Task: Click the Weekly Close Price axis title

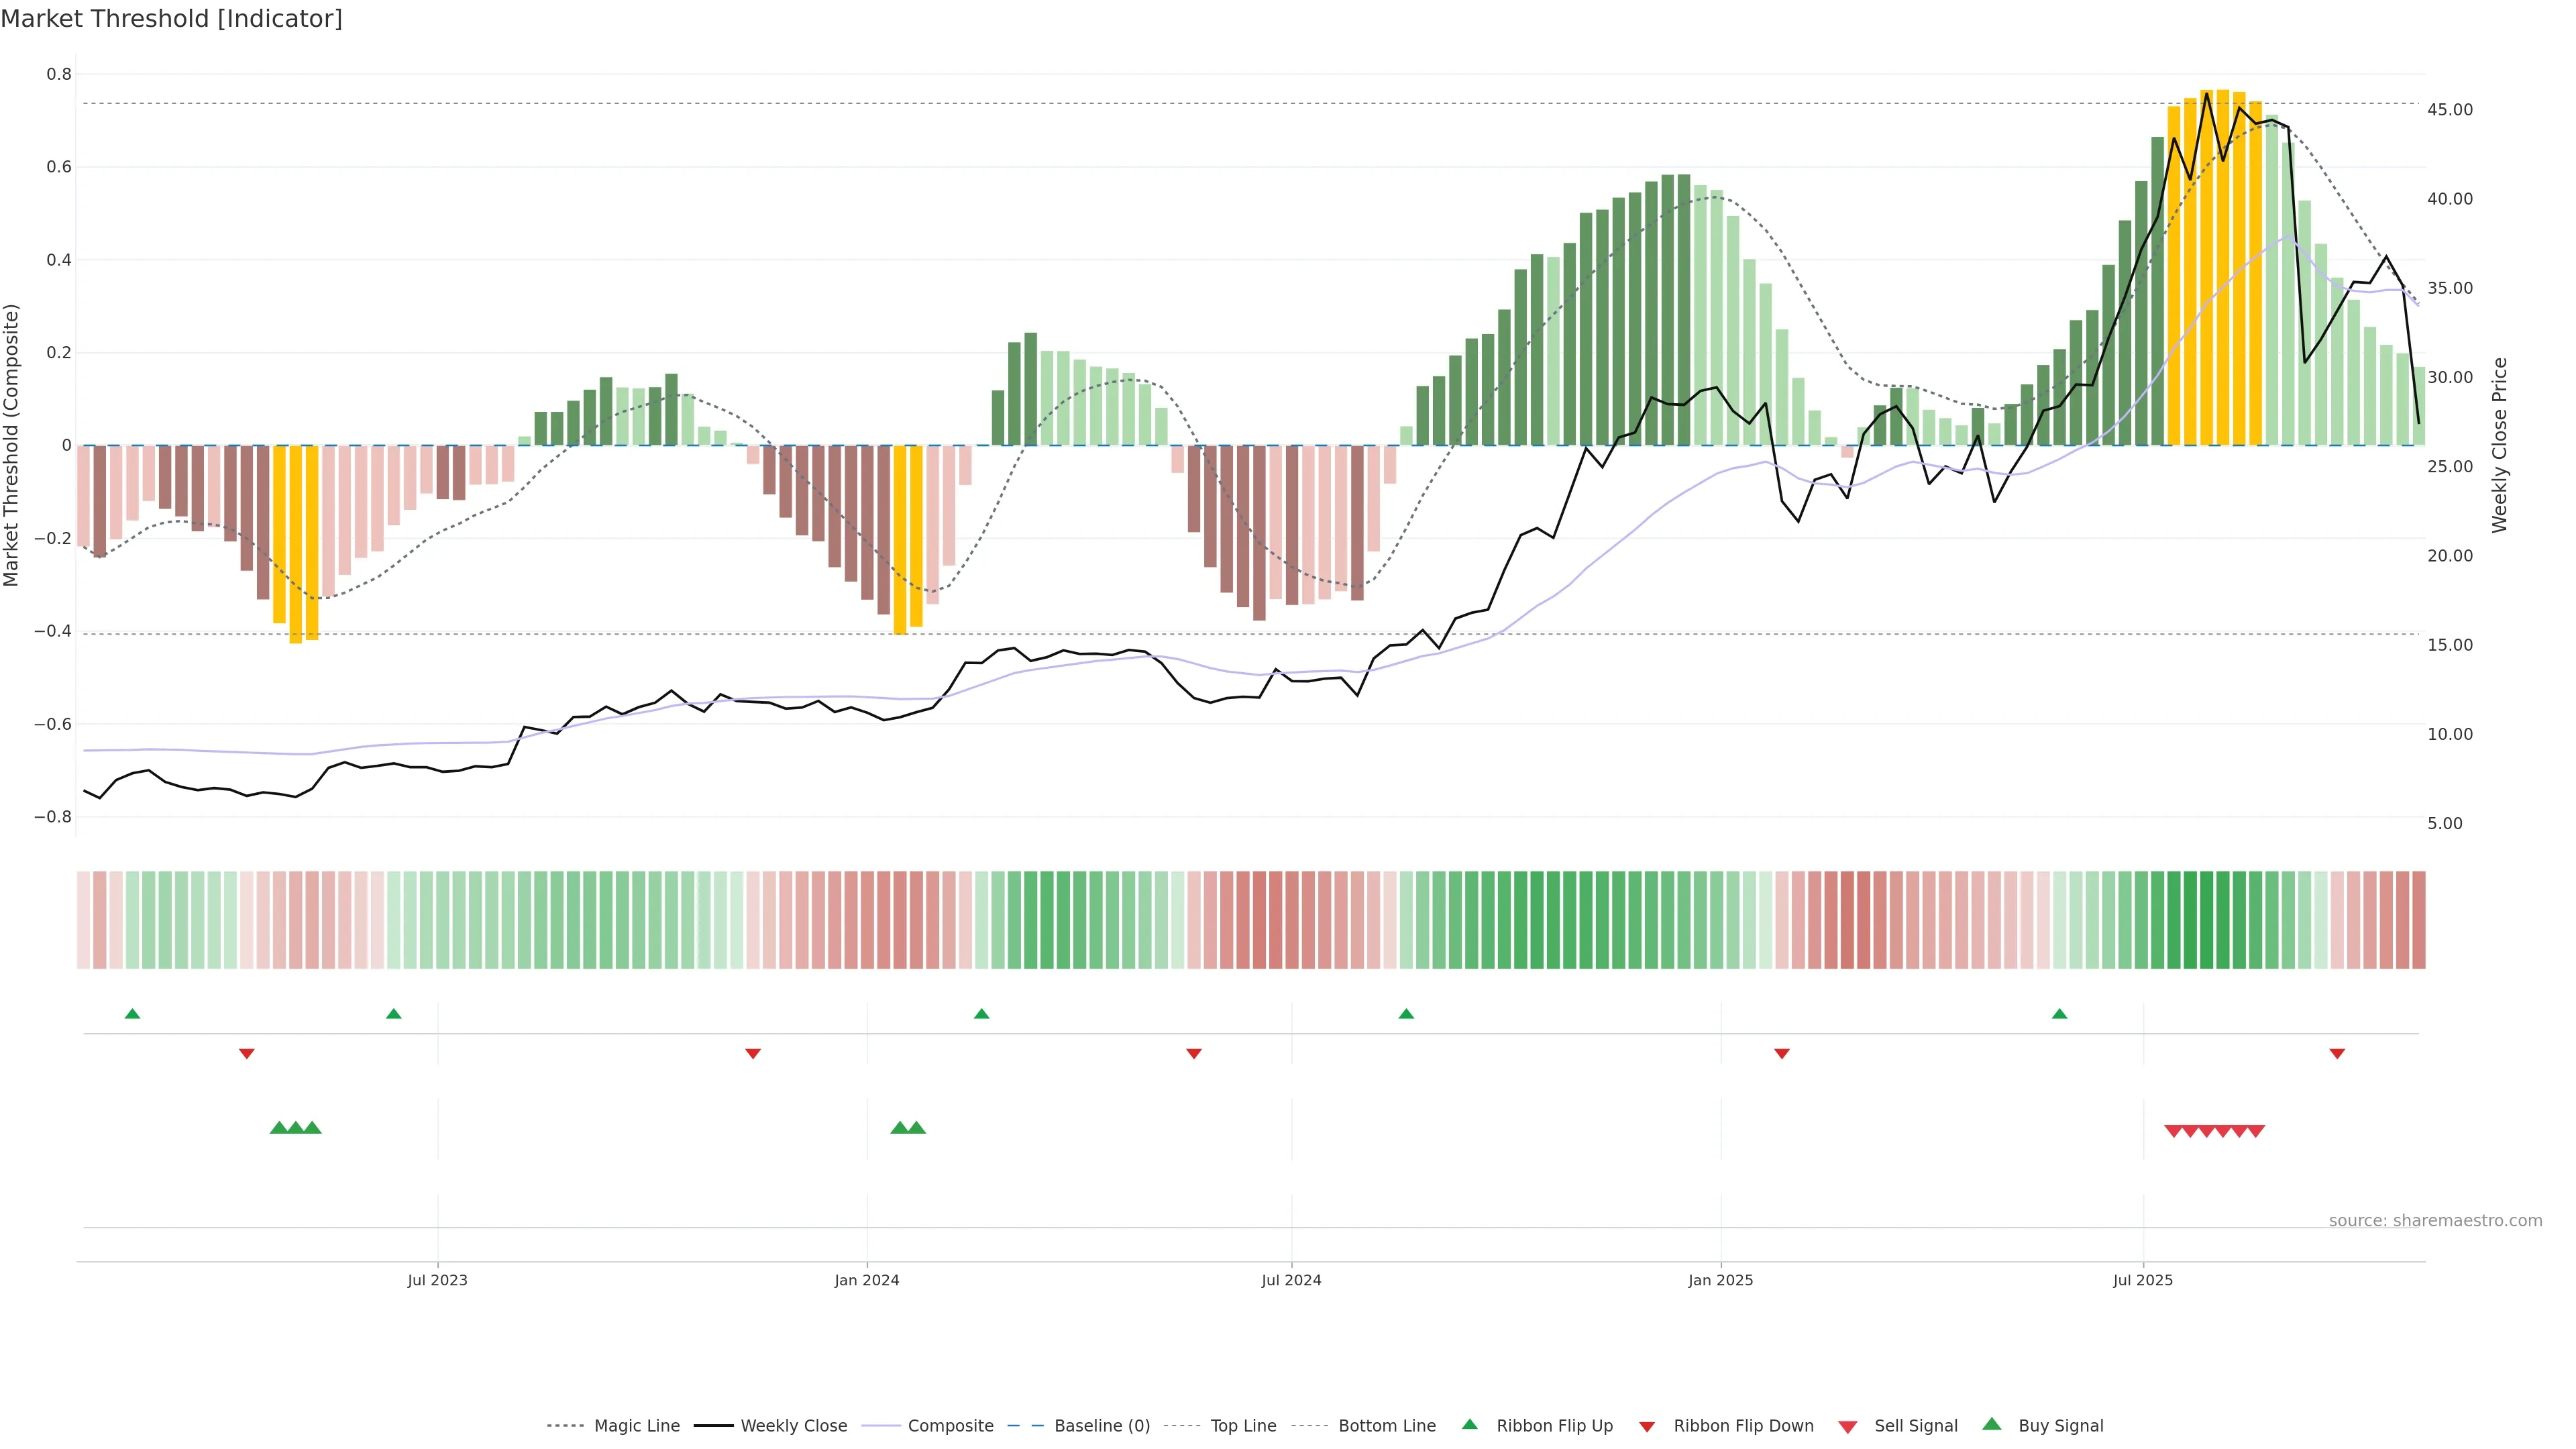Action: pos(2500,445)
